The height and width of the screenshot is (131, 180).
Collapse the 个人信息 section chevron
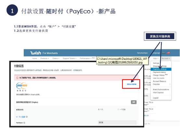tap(17, 117)
